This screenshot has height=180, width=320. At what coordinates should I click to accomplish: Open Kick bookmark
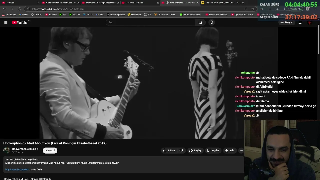[63, 15]
